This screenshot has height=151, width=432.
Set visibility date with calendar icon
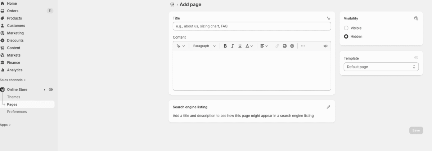click(x=416, y=18)
